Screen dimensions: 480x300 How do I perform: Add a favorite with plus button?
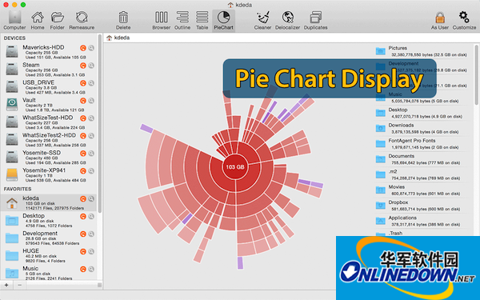pos(6,285)
